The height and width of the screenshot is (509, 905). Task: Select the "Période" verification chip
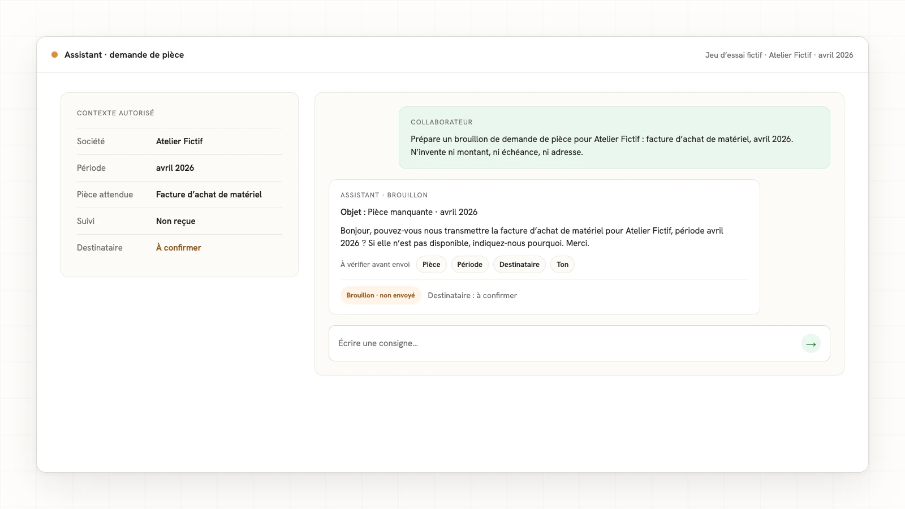coord(469,265)
